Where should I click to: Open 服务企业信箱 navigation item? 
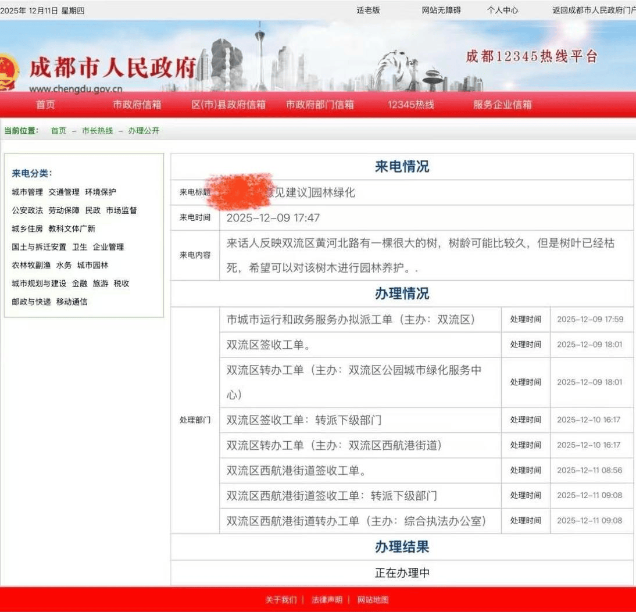502,105
